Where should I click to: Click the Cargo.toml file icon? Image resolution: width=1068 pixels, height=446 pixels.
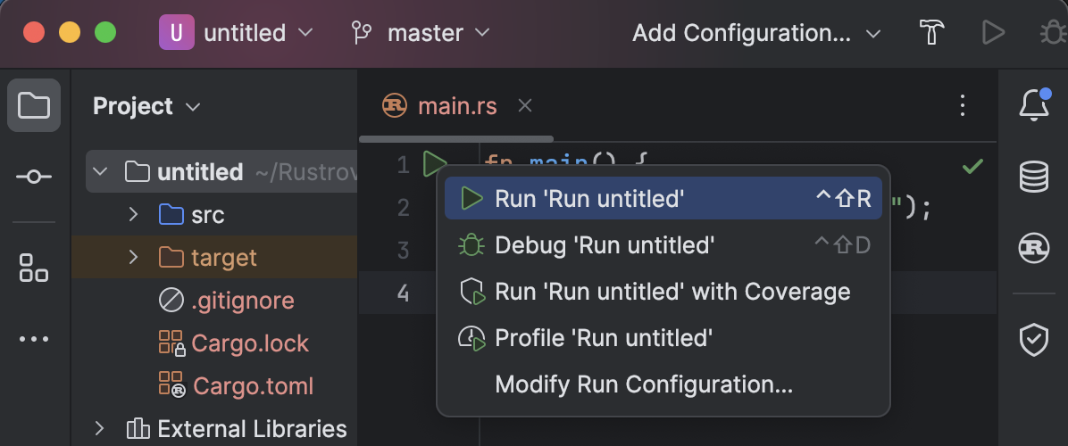[x=171, y=384]
